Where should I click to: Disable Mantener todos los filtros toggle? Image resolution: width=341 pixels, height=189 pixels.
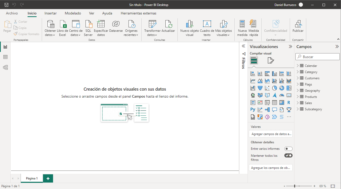pyautogui.click(x=288, y=155)
